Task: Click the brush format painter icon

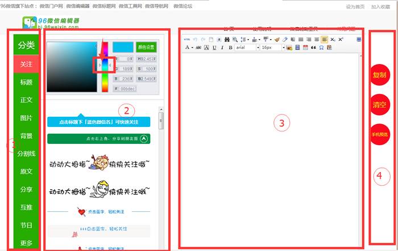Action: (x=277, y=40)
